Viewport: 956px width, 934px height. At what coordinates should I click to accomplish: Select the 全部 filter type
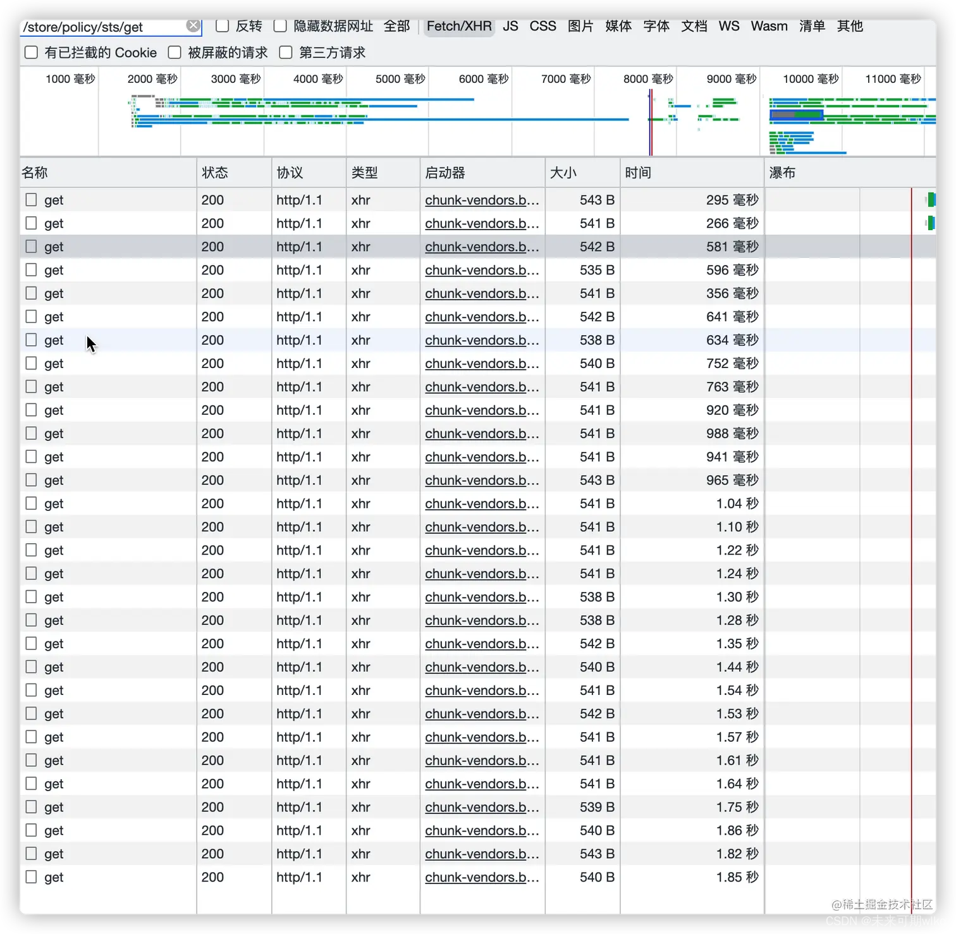(397, 26)
